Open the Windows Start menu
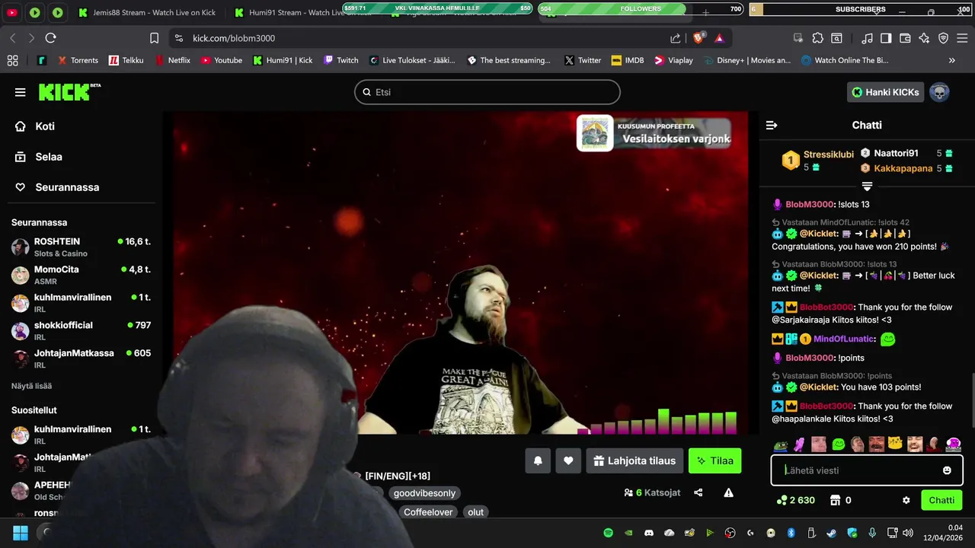The width and height of the screenshot is (975, 548). tap(21, 533)
